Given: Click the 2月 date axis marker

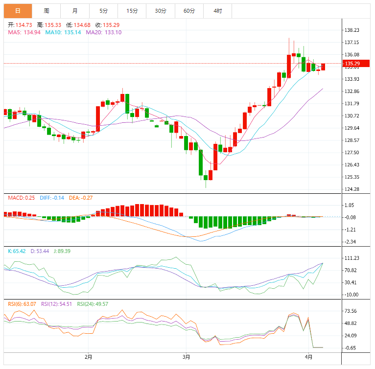Looking at the screenshot, I should (x=88, y=357).
